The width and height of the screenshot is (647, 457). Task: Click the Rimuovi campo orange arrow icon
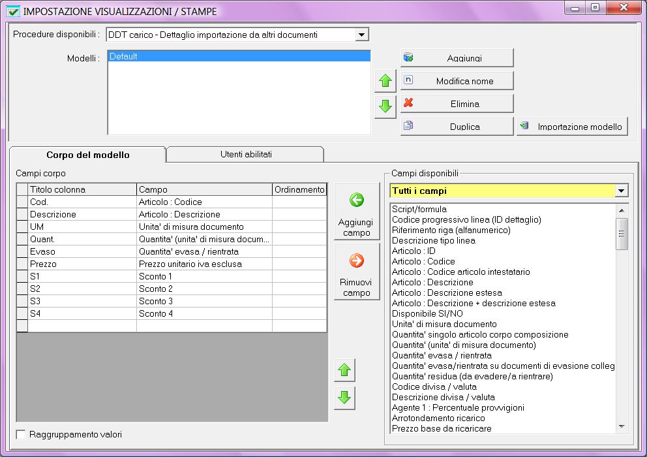click(357, 261)
